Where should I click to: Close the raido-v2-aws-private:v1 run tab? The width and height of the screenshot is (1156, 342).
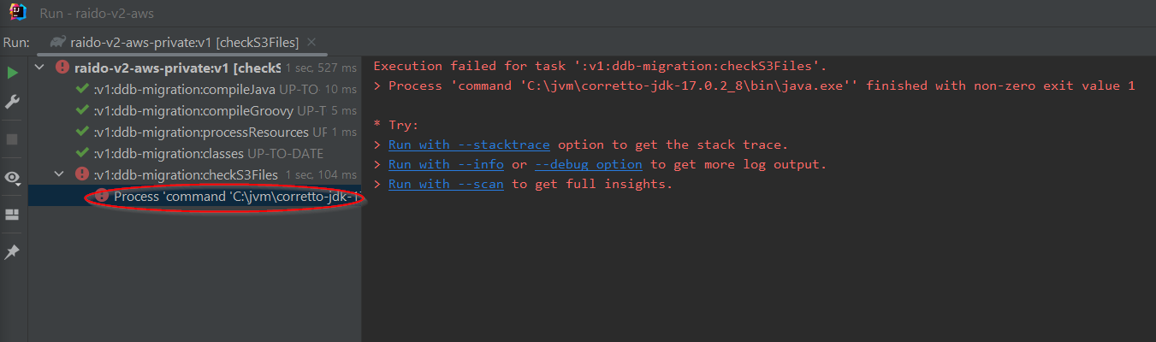point(311,41)
